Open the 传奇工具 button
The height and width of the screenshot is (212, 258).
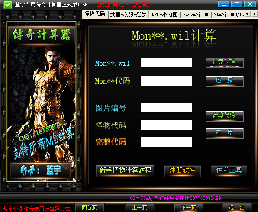[x=229, y=171]
